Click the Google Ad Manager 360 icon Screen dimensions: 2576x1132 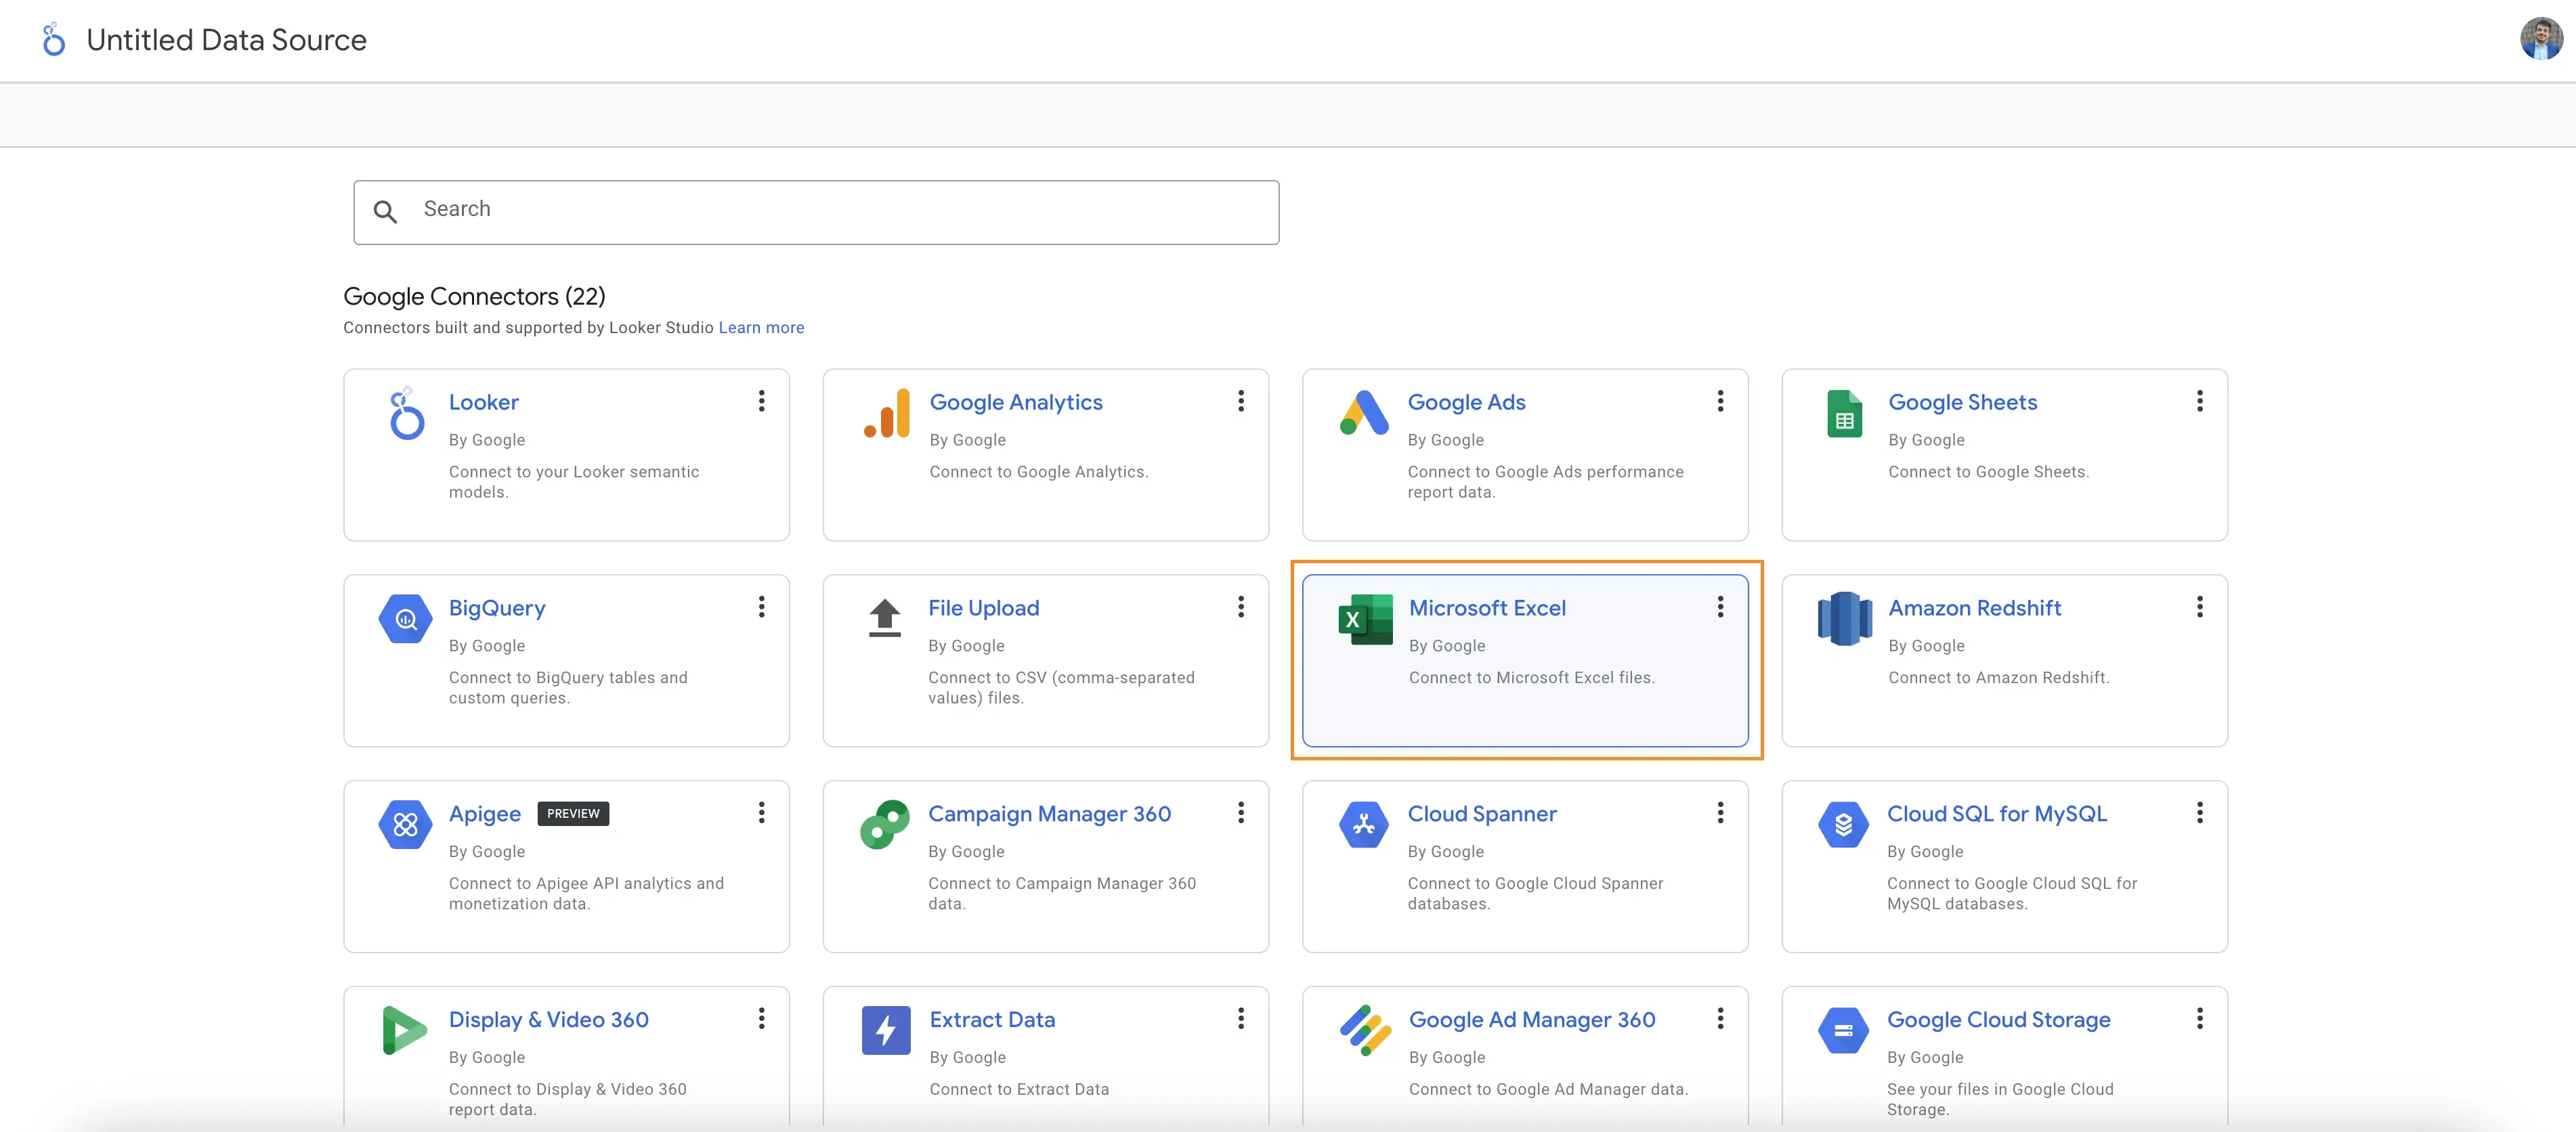coord(1365,1030)
